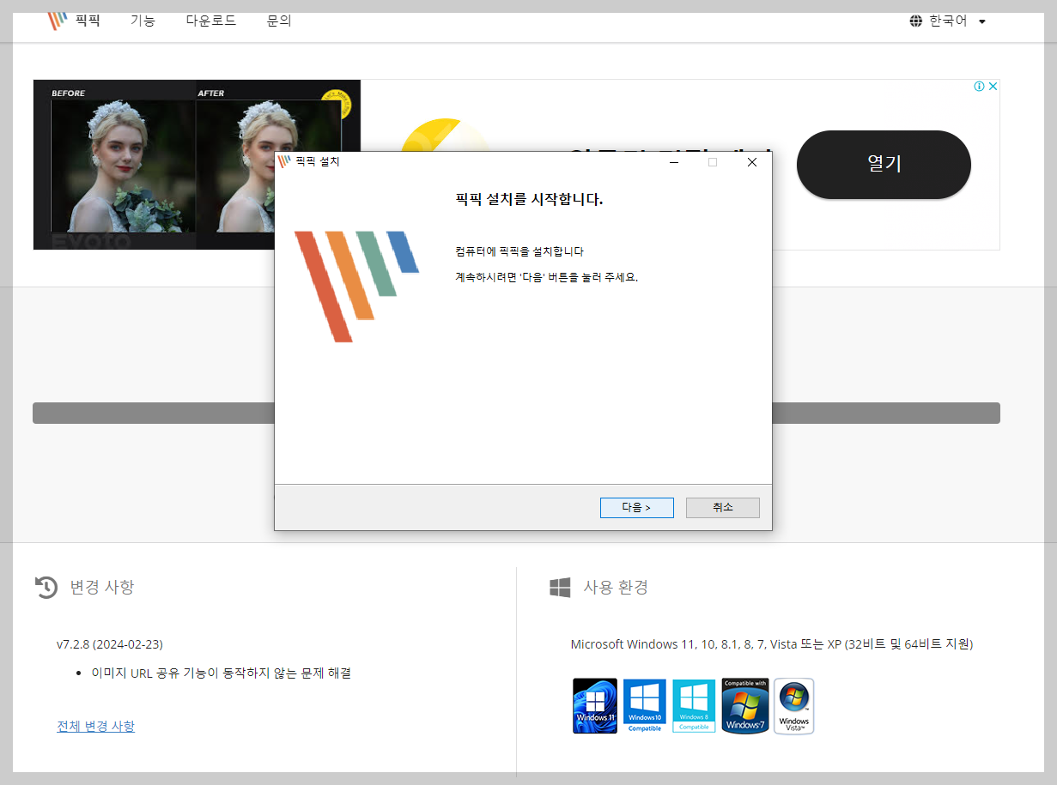This screenshot has width=1057, height=785.
Task: Click the Windows logo beside 사용 환경
Action: pos(560,587)
